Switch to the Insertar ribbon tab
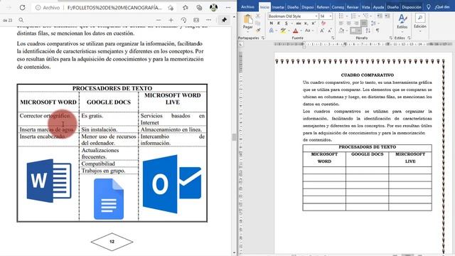The height and width of the screenshot is (256, 455). tap(278, 7)
